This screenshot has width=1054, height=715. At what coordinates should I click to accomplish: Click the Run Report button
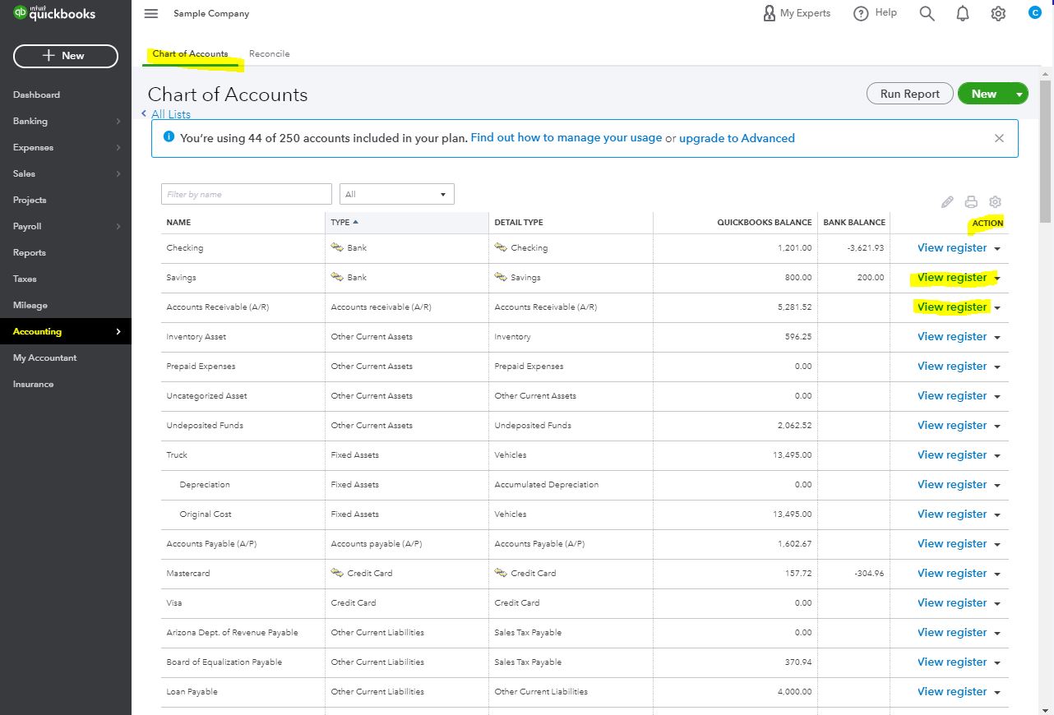coord(909,94)
